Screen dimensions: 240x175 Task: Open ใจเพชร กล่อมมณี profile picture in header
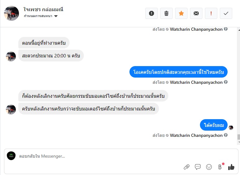tap(11, 13)
